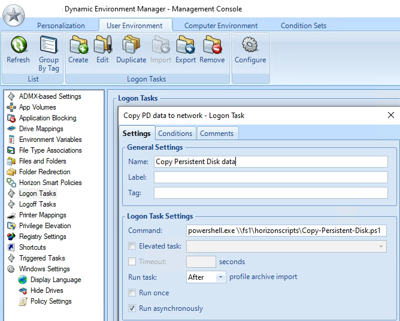Image resolution: width=400 pixels, height=321 pixels.
Task: Click the Tag input field
Action: (271, 193)
